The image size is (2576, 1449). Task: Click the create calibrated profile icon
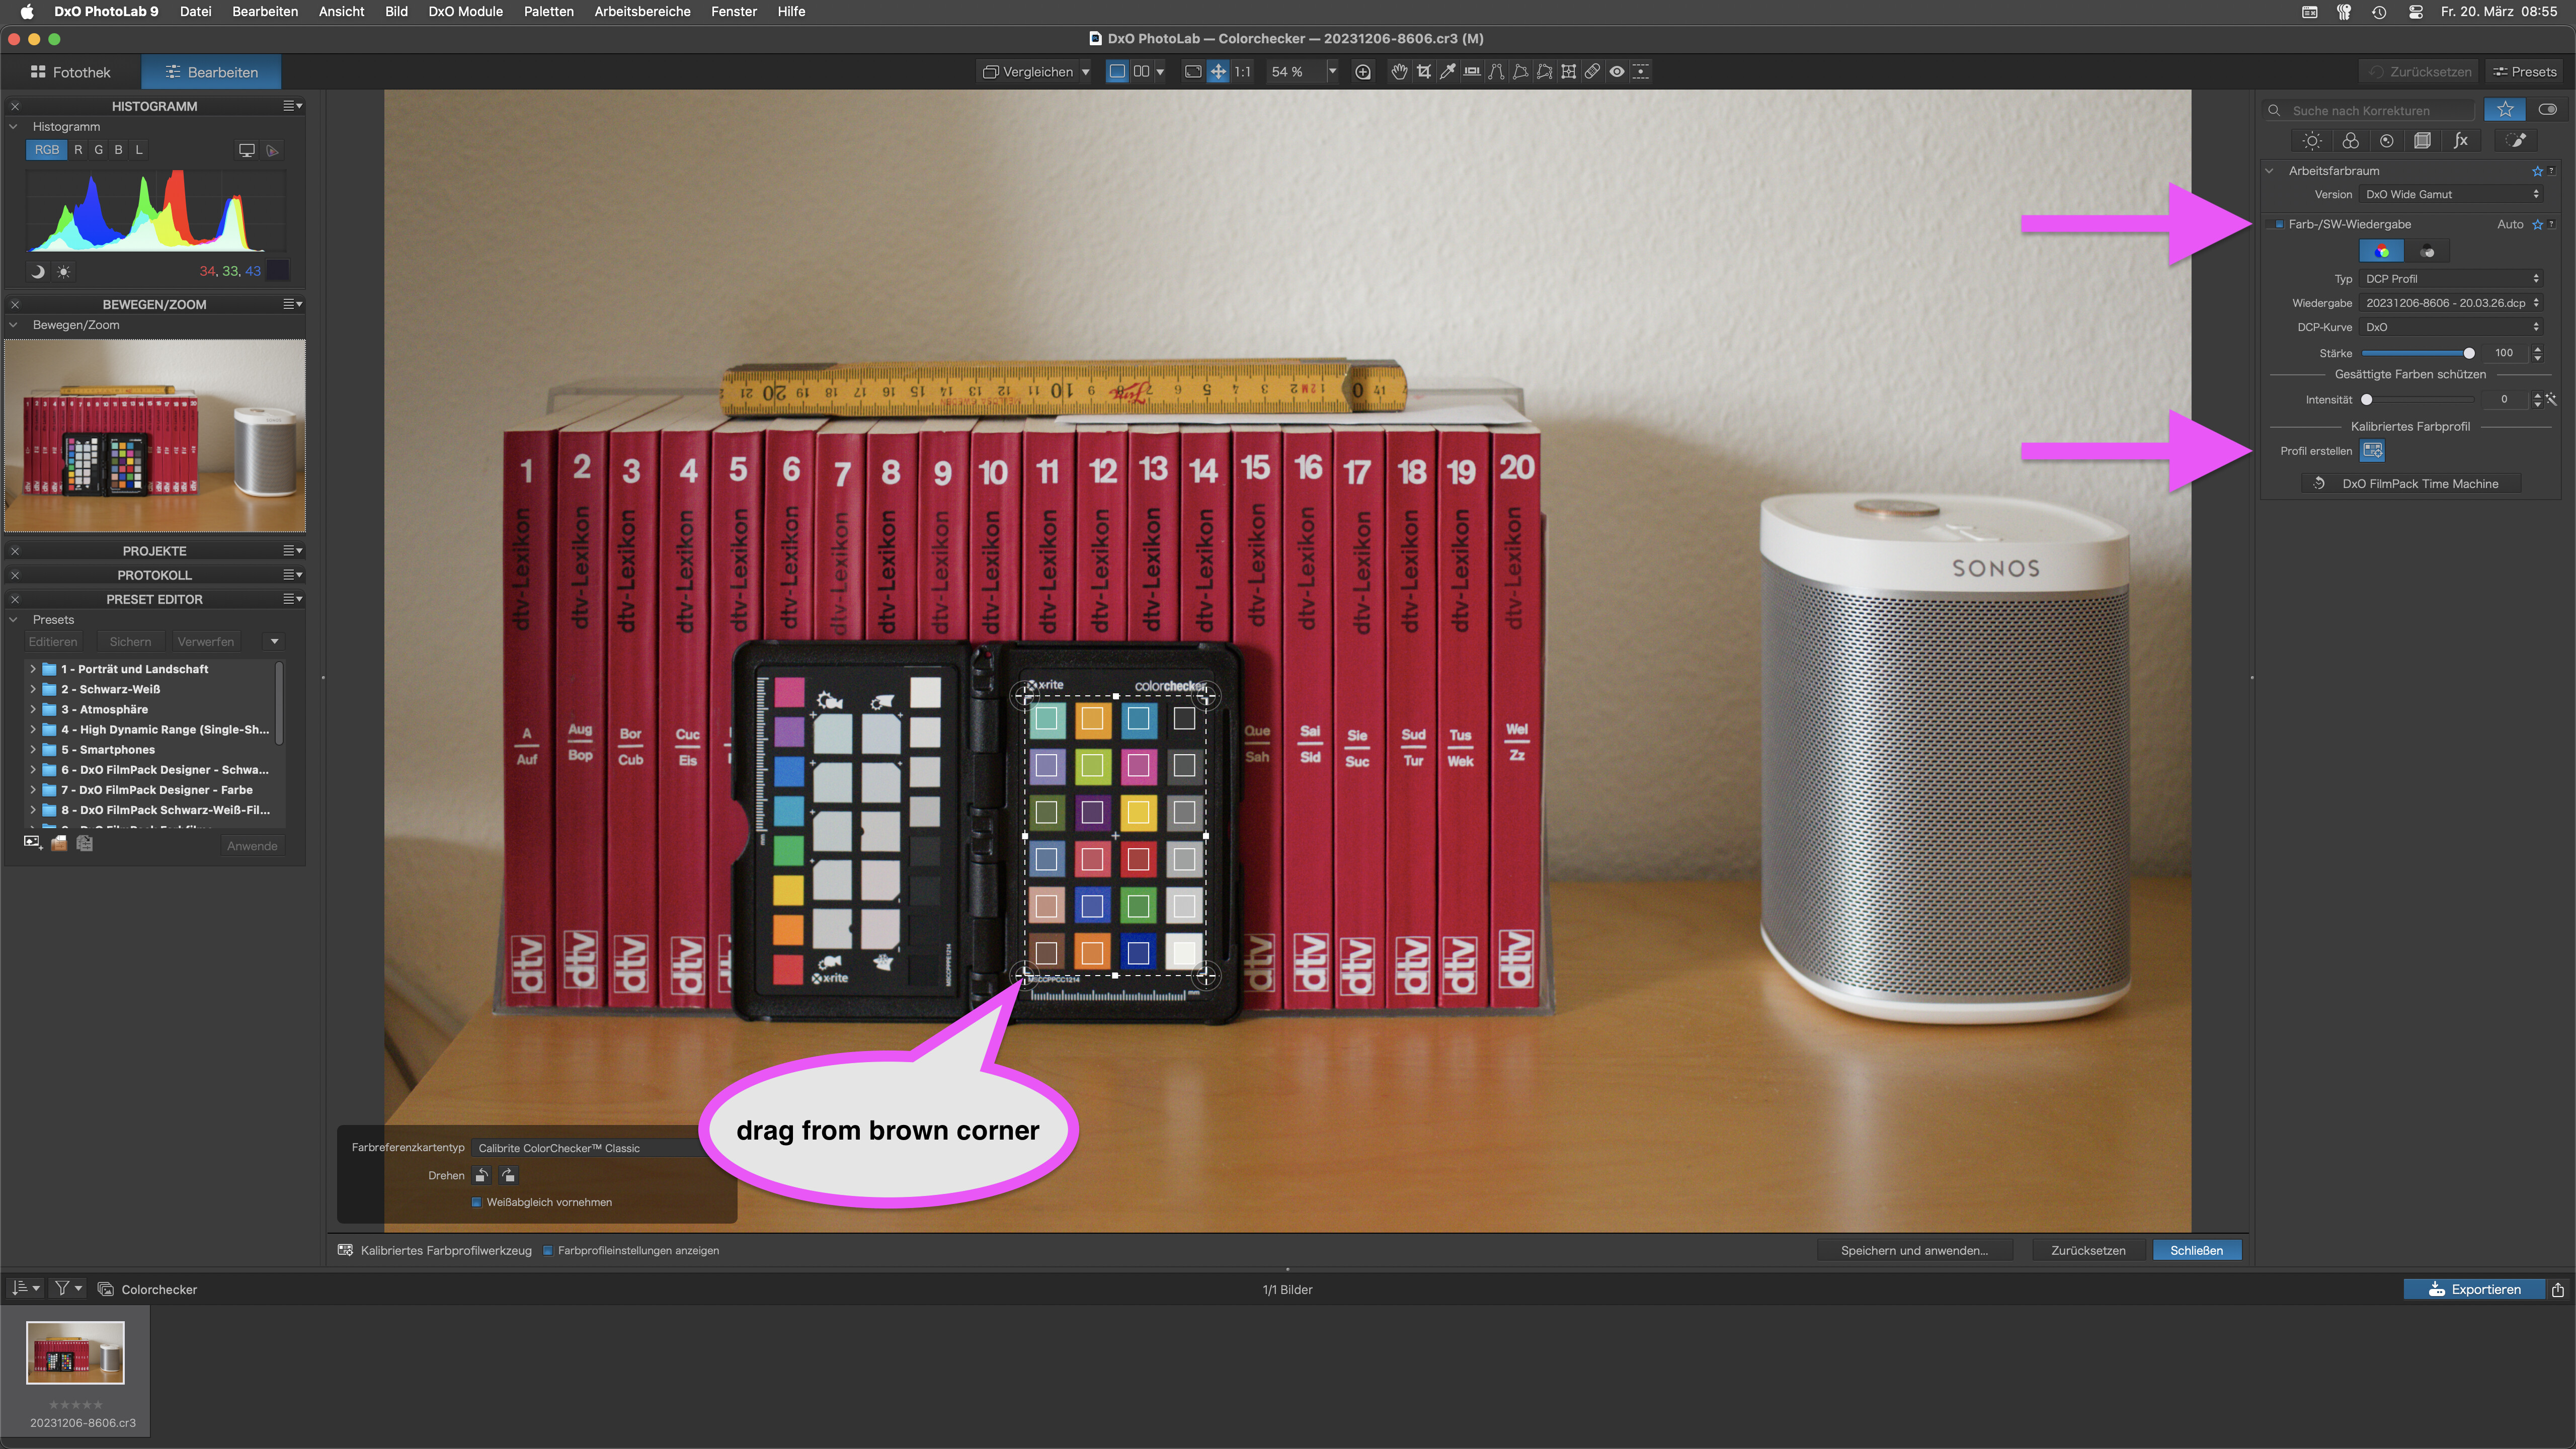2372,451
